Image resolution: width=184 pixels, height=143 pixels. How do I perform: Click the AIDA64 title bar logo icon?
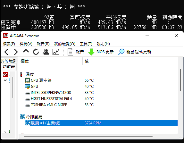pos(6,36)
